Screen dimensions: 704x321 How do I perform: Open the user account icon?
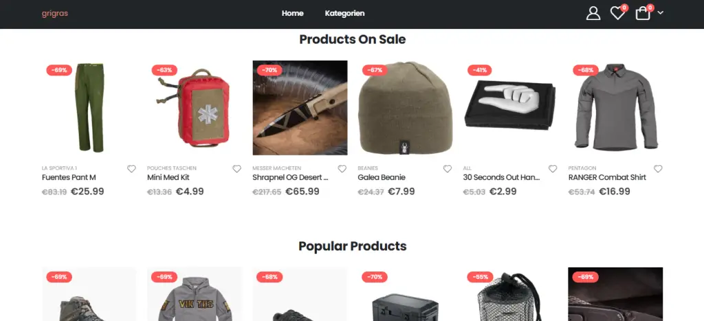click(593, 13)
